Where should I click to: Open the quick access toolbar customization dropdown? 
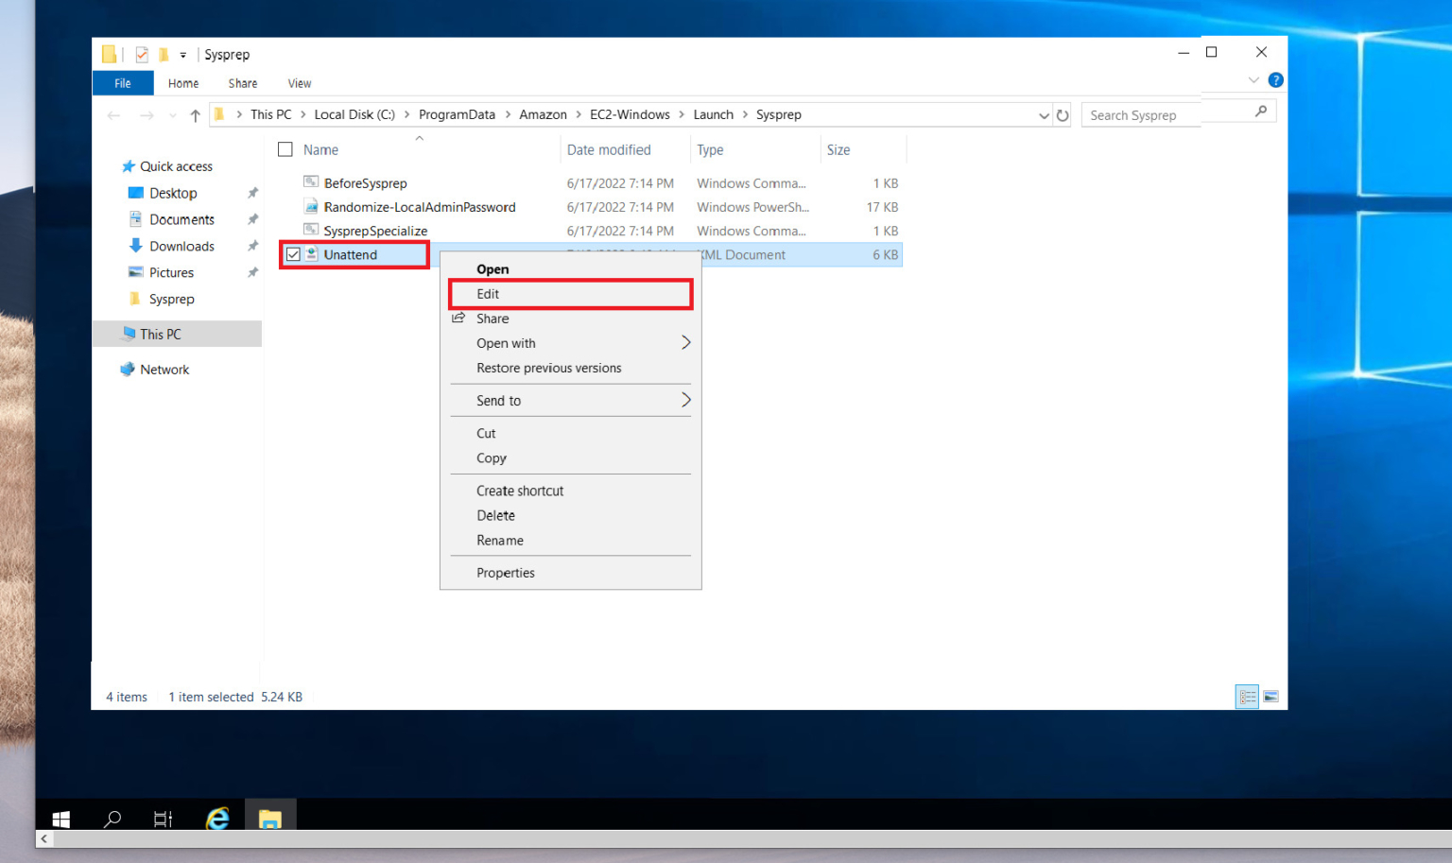(x=182, y=54)
